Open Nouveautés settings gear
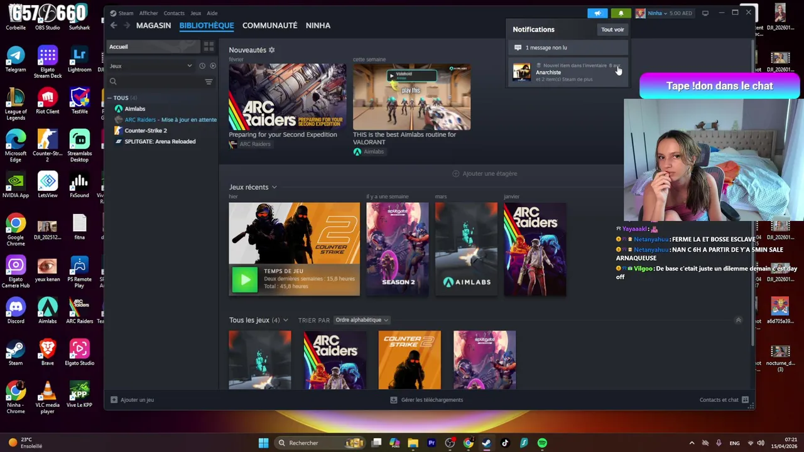Image resolution: width=804 pixels, height=452 pixels. coord(271,50)
